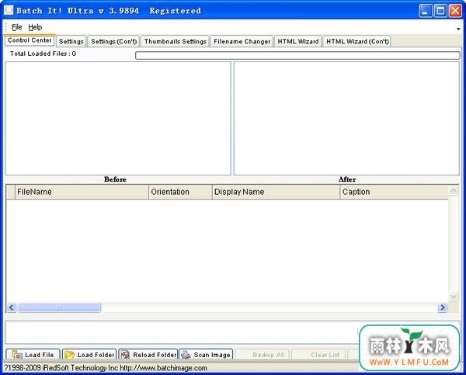The height and width of the screenshot is (375, 466).
Task: Click the vertical scrollbar up arrow
Action: [454, 190]
